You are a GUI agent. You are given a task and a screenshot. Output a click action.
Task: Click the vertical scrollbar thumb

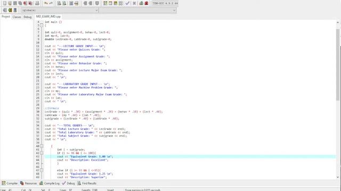coord(338,64)
